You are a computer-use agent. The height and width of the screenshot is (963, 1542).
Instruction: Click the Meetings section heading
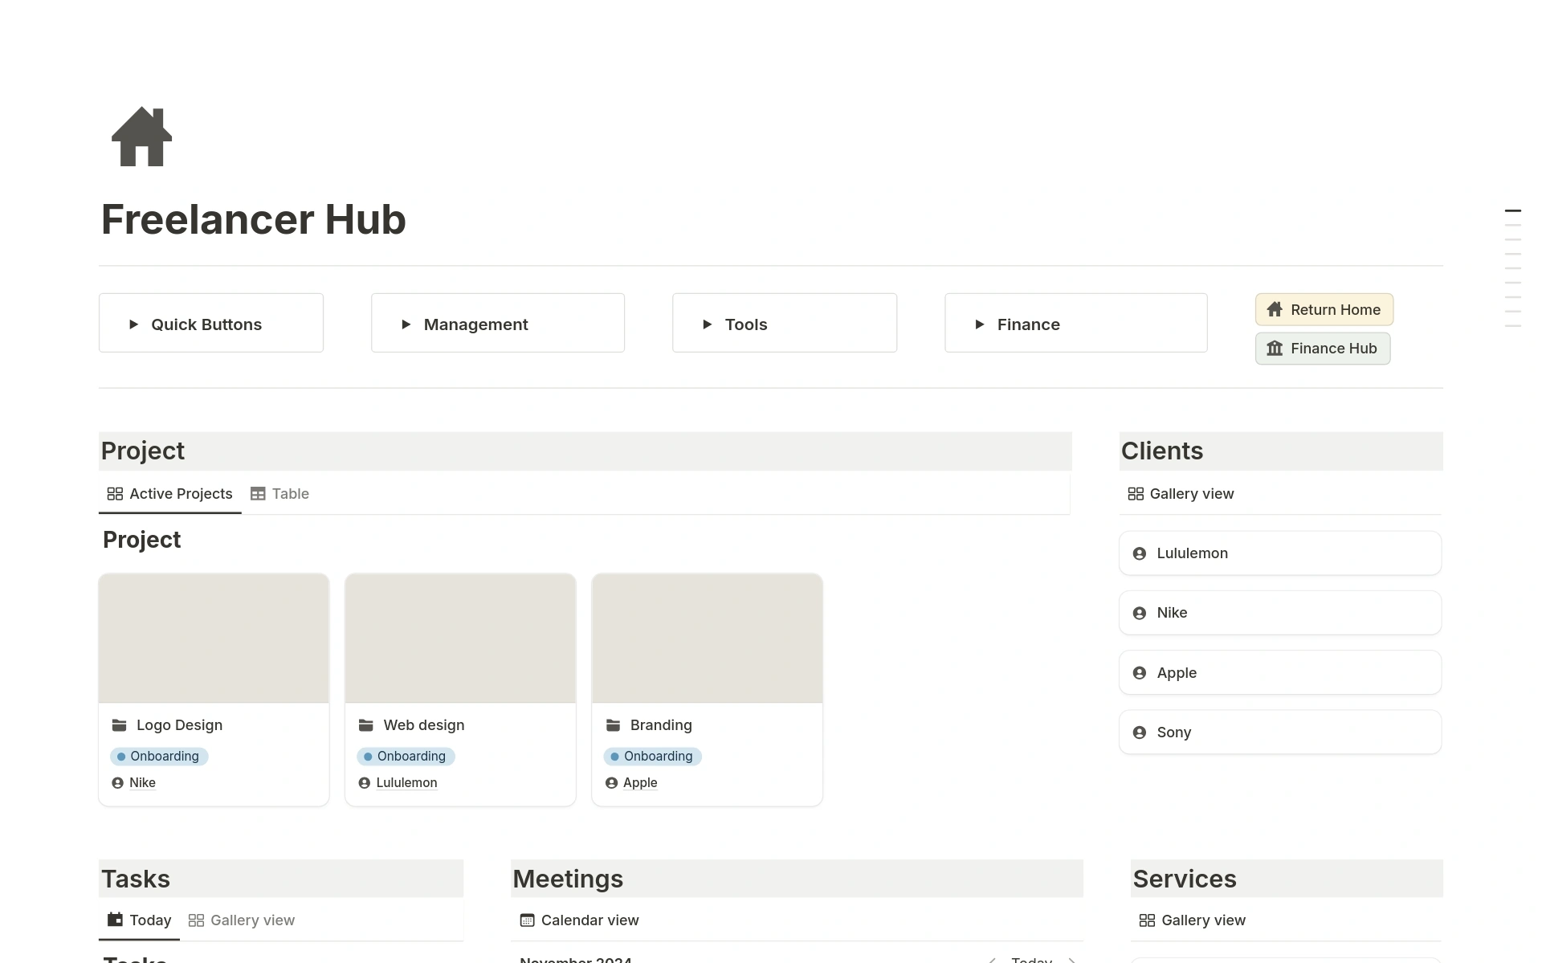click(x=568, y=879)
